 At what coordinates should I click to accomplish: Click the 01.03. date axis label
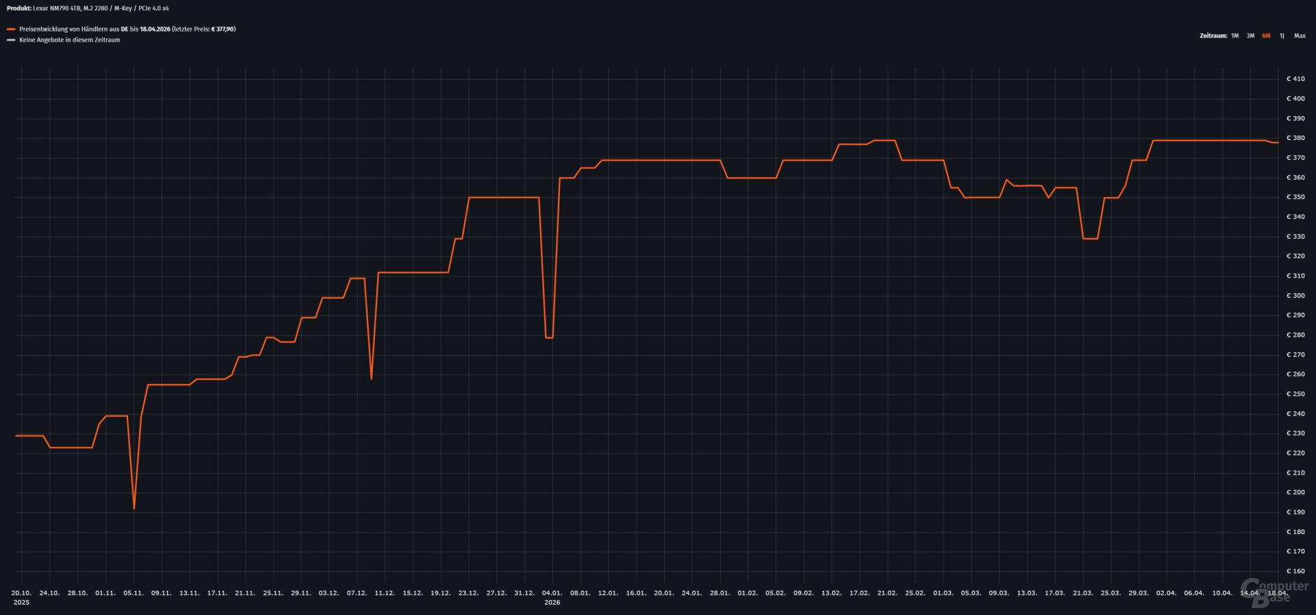point(943,593)
